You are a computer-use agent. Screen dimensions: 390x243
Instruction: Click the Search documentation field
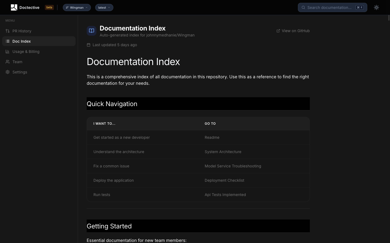(332, 8)
